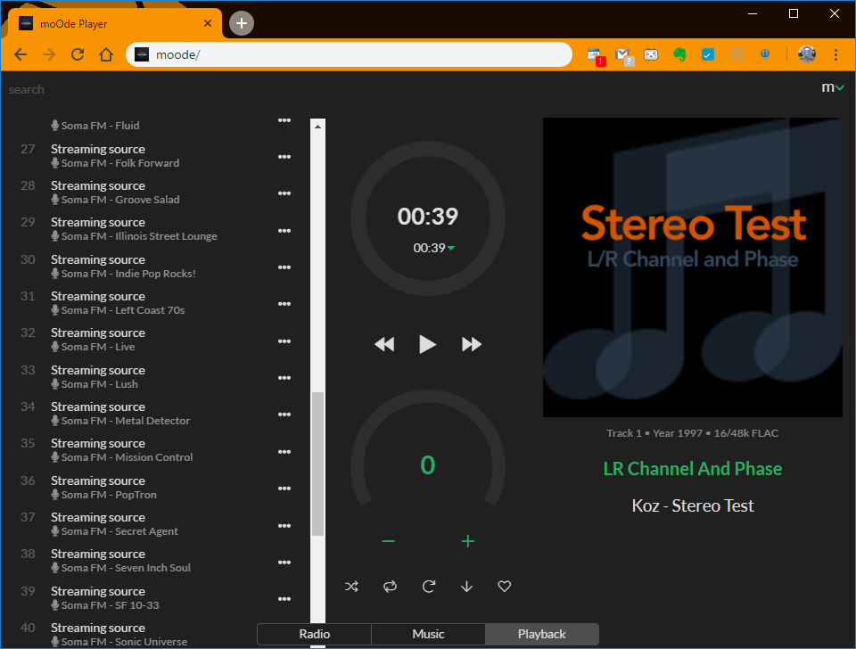Toggle shuffle (random) mode
The image size is (856, 649).
351,587
